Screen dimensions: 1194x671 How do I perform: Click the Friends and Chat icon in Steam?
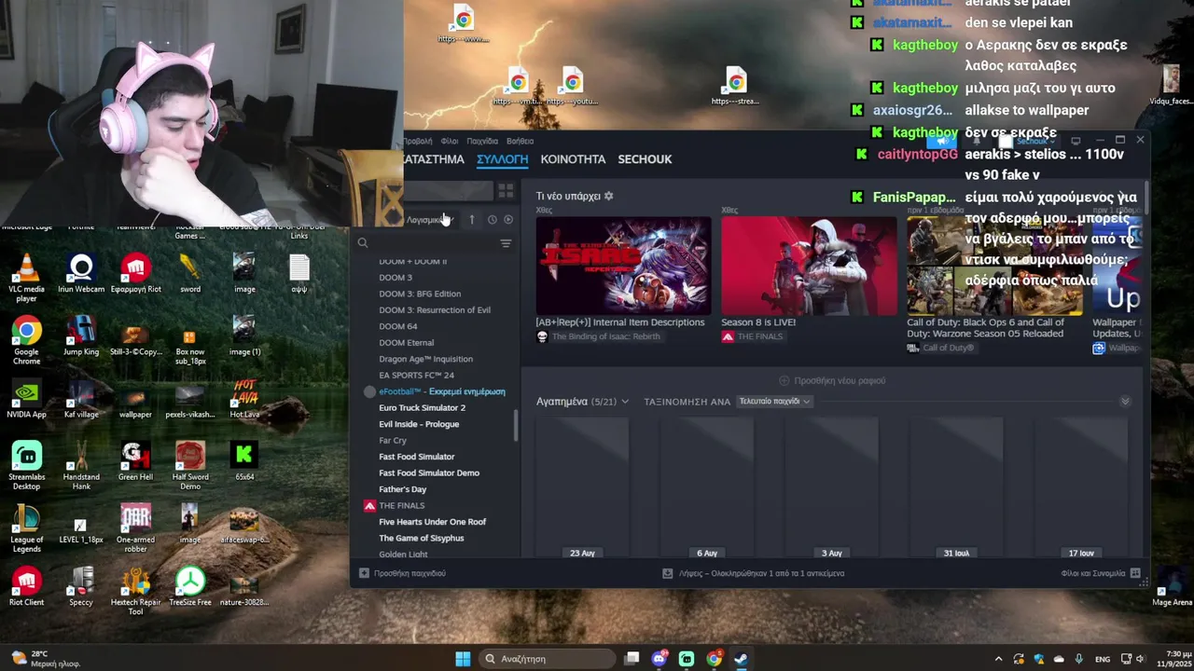click(x=1135, y=573)
